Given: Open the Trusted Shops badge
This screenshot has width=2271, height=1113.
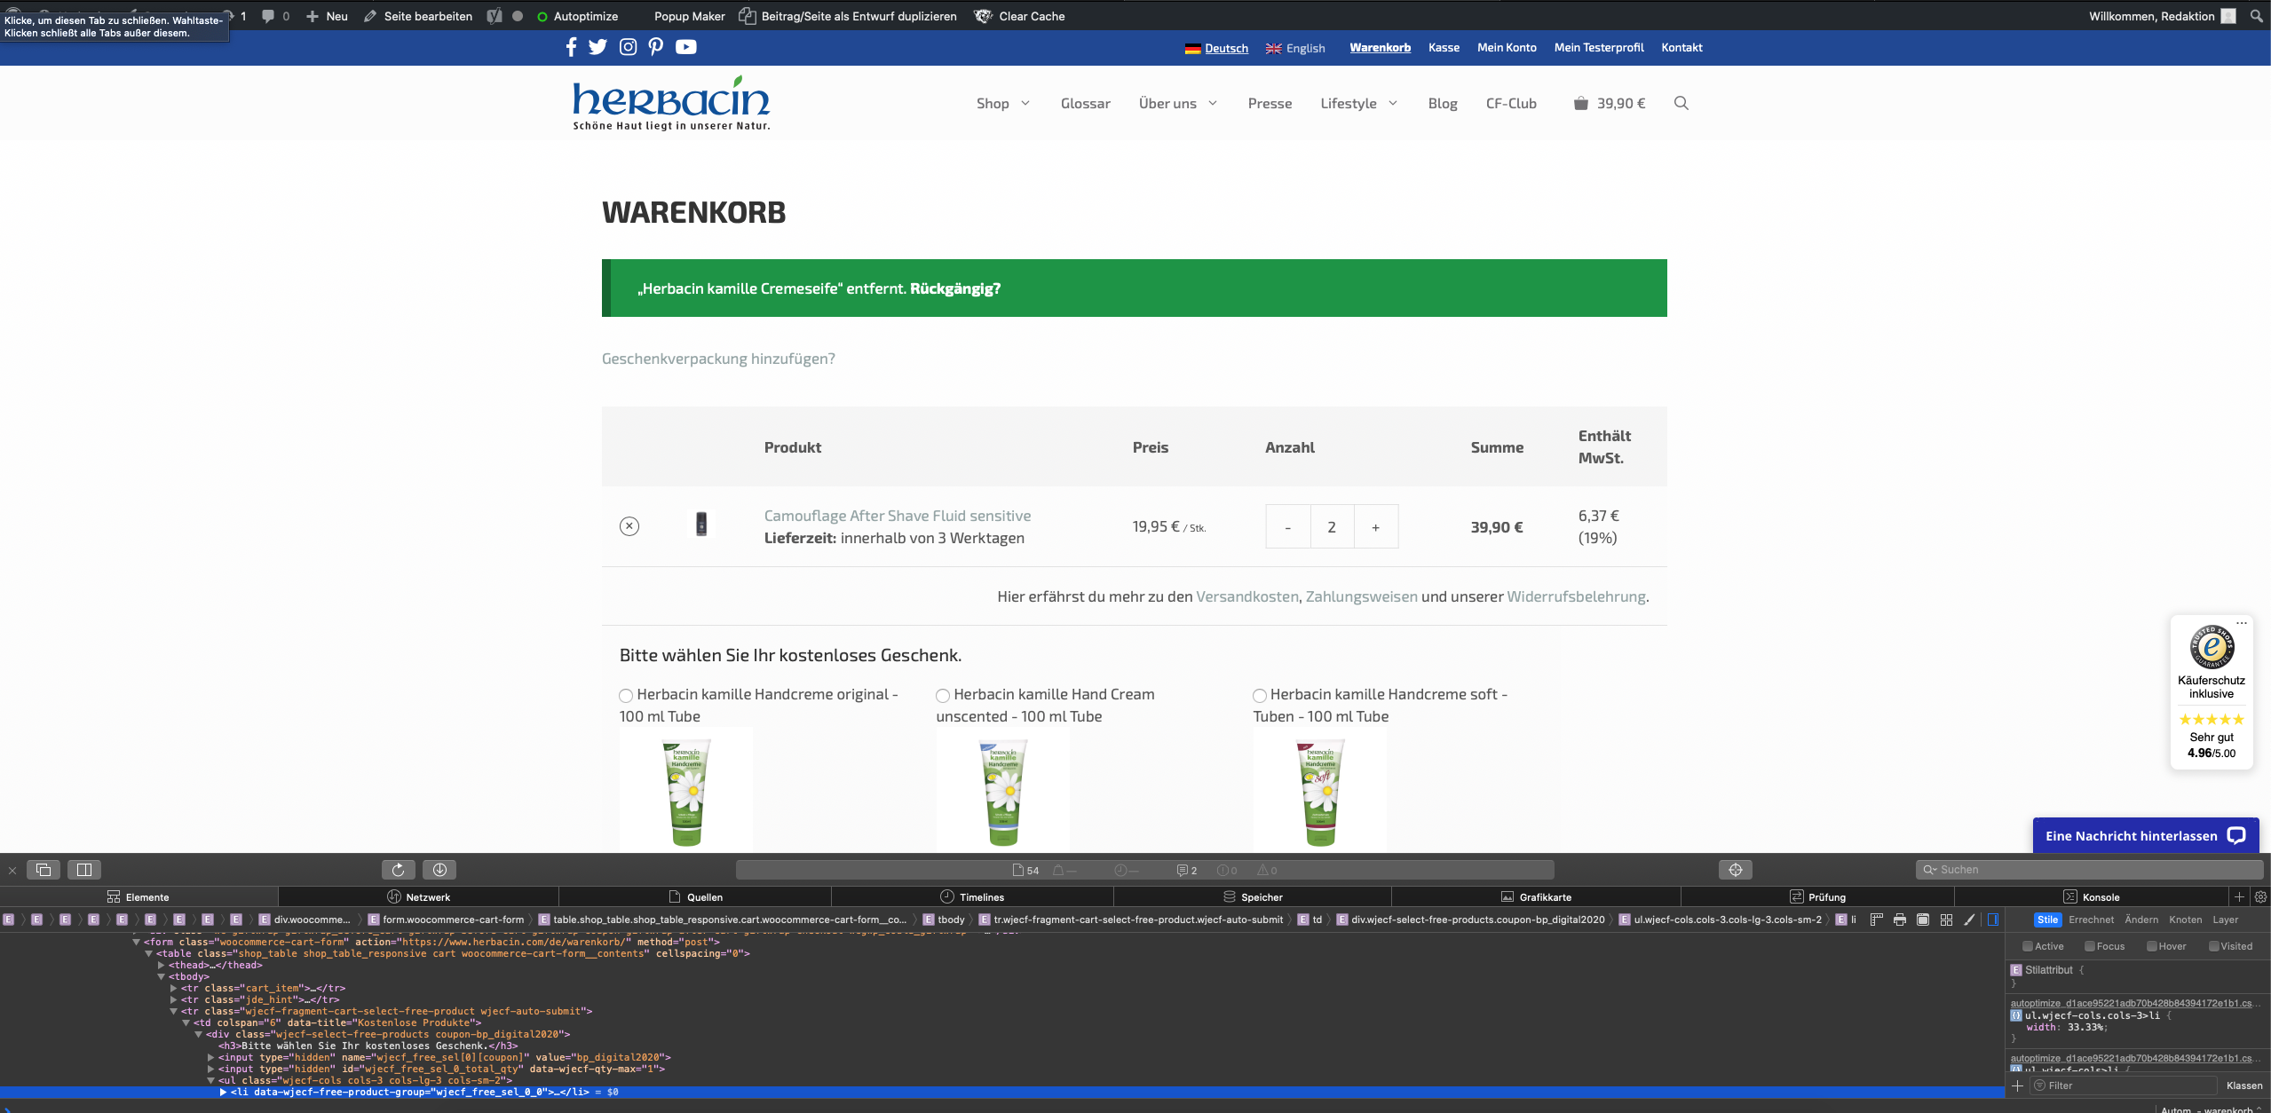Looking at the screenshot, I should pyautogui.click(x=2212, y=692).
